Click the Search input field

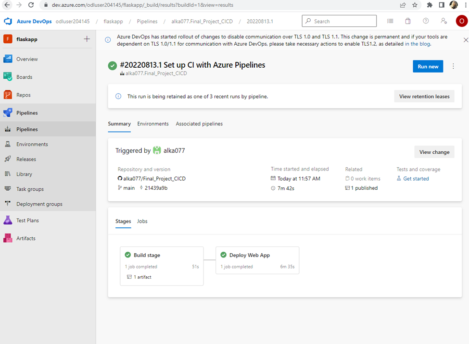pyautogui.click(x=339, y=21)
